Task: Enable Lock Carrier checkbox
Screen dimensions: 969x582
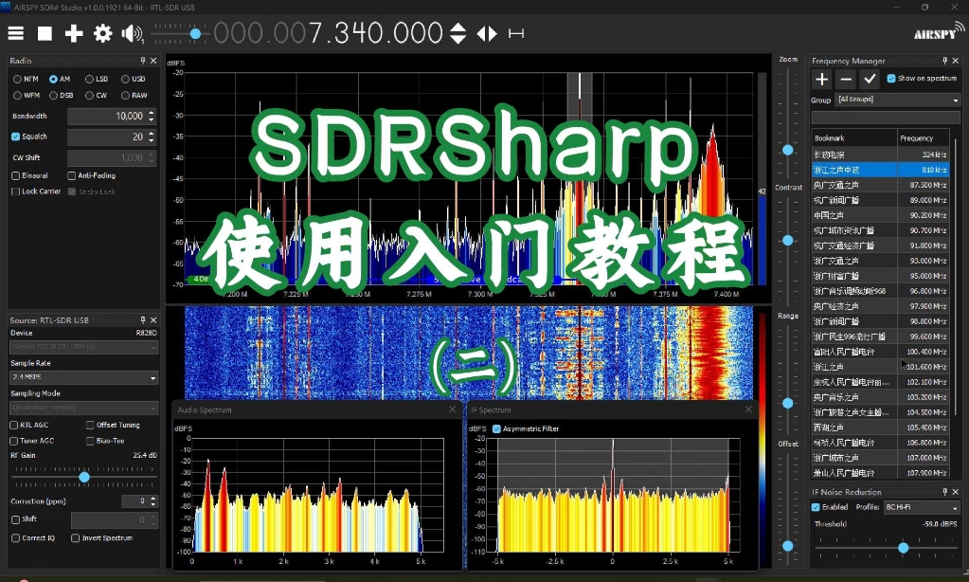Action: click(15, 191)
